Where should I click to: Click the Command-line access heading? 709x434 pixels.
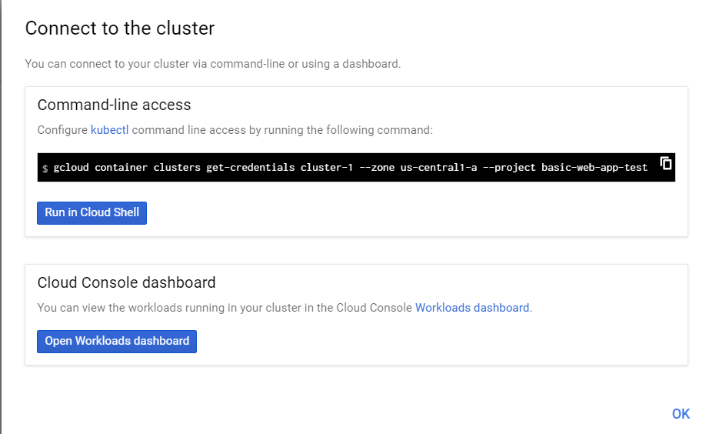114,105
